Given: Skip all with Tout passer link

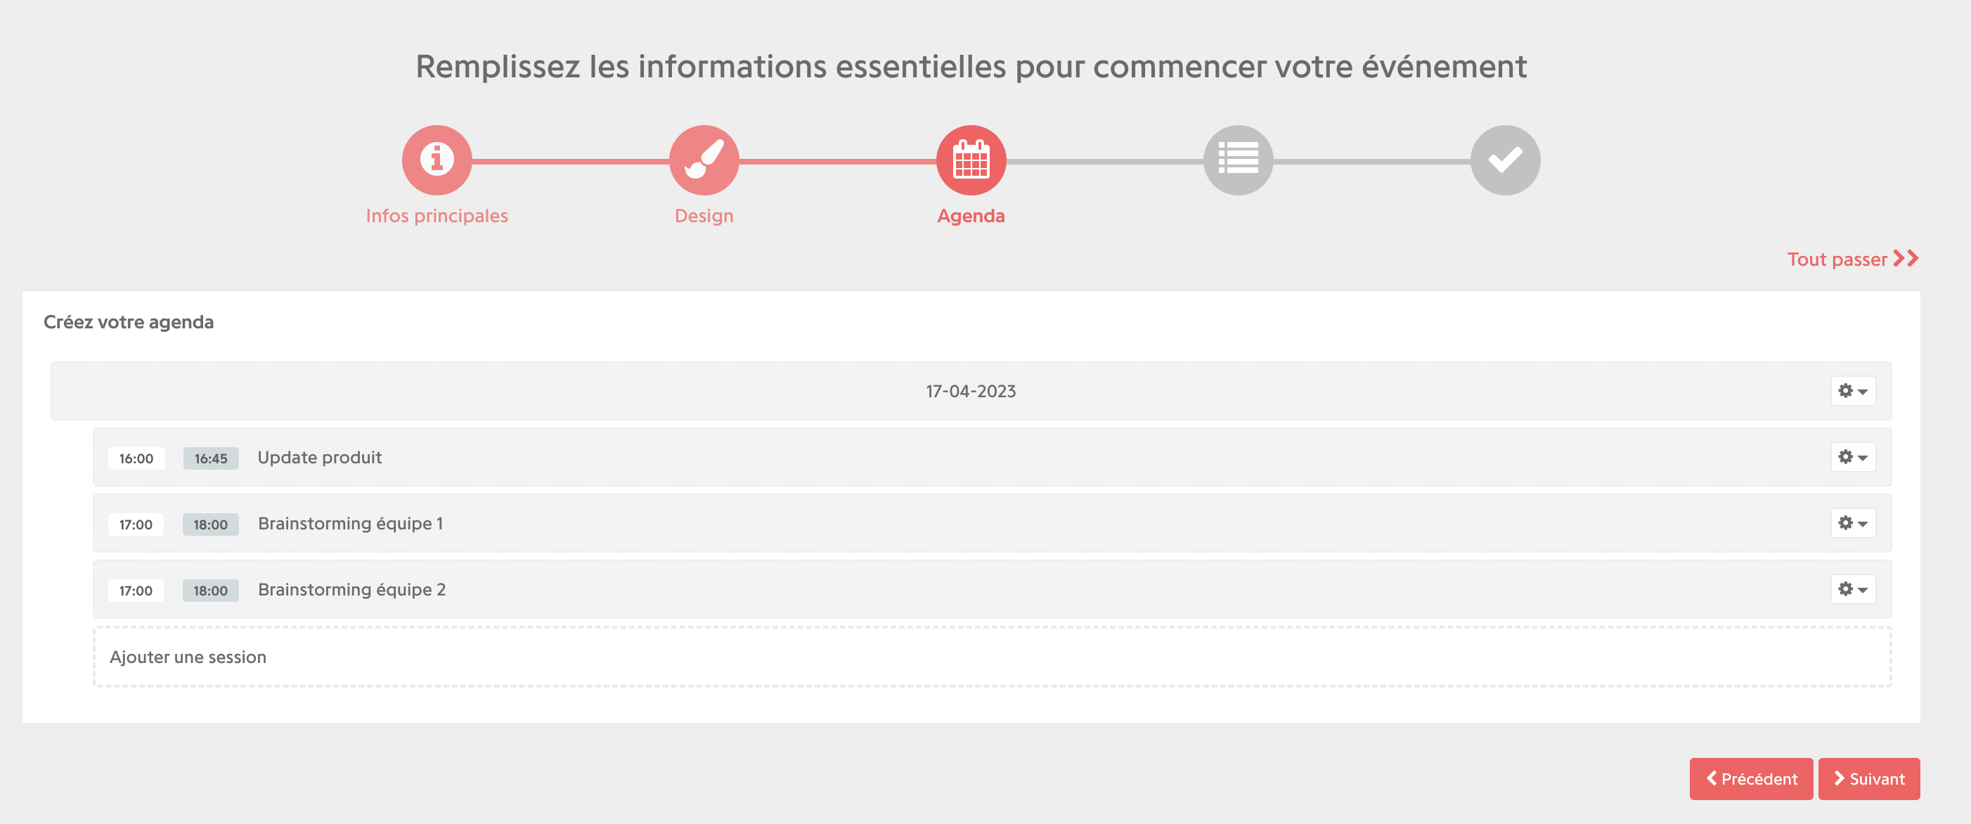Looking at the screenshot, I should pyautogui.click(x=1836, y=259).
